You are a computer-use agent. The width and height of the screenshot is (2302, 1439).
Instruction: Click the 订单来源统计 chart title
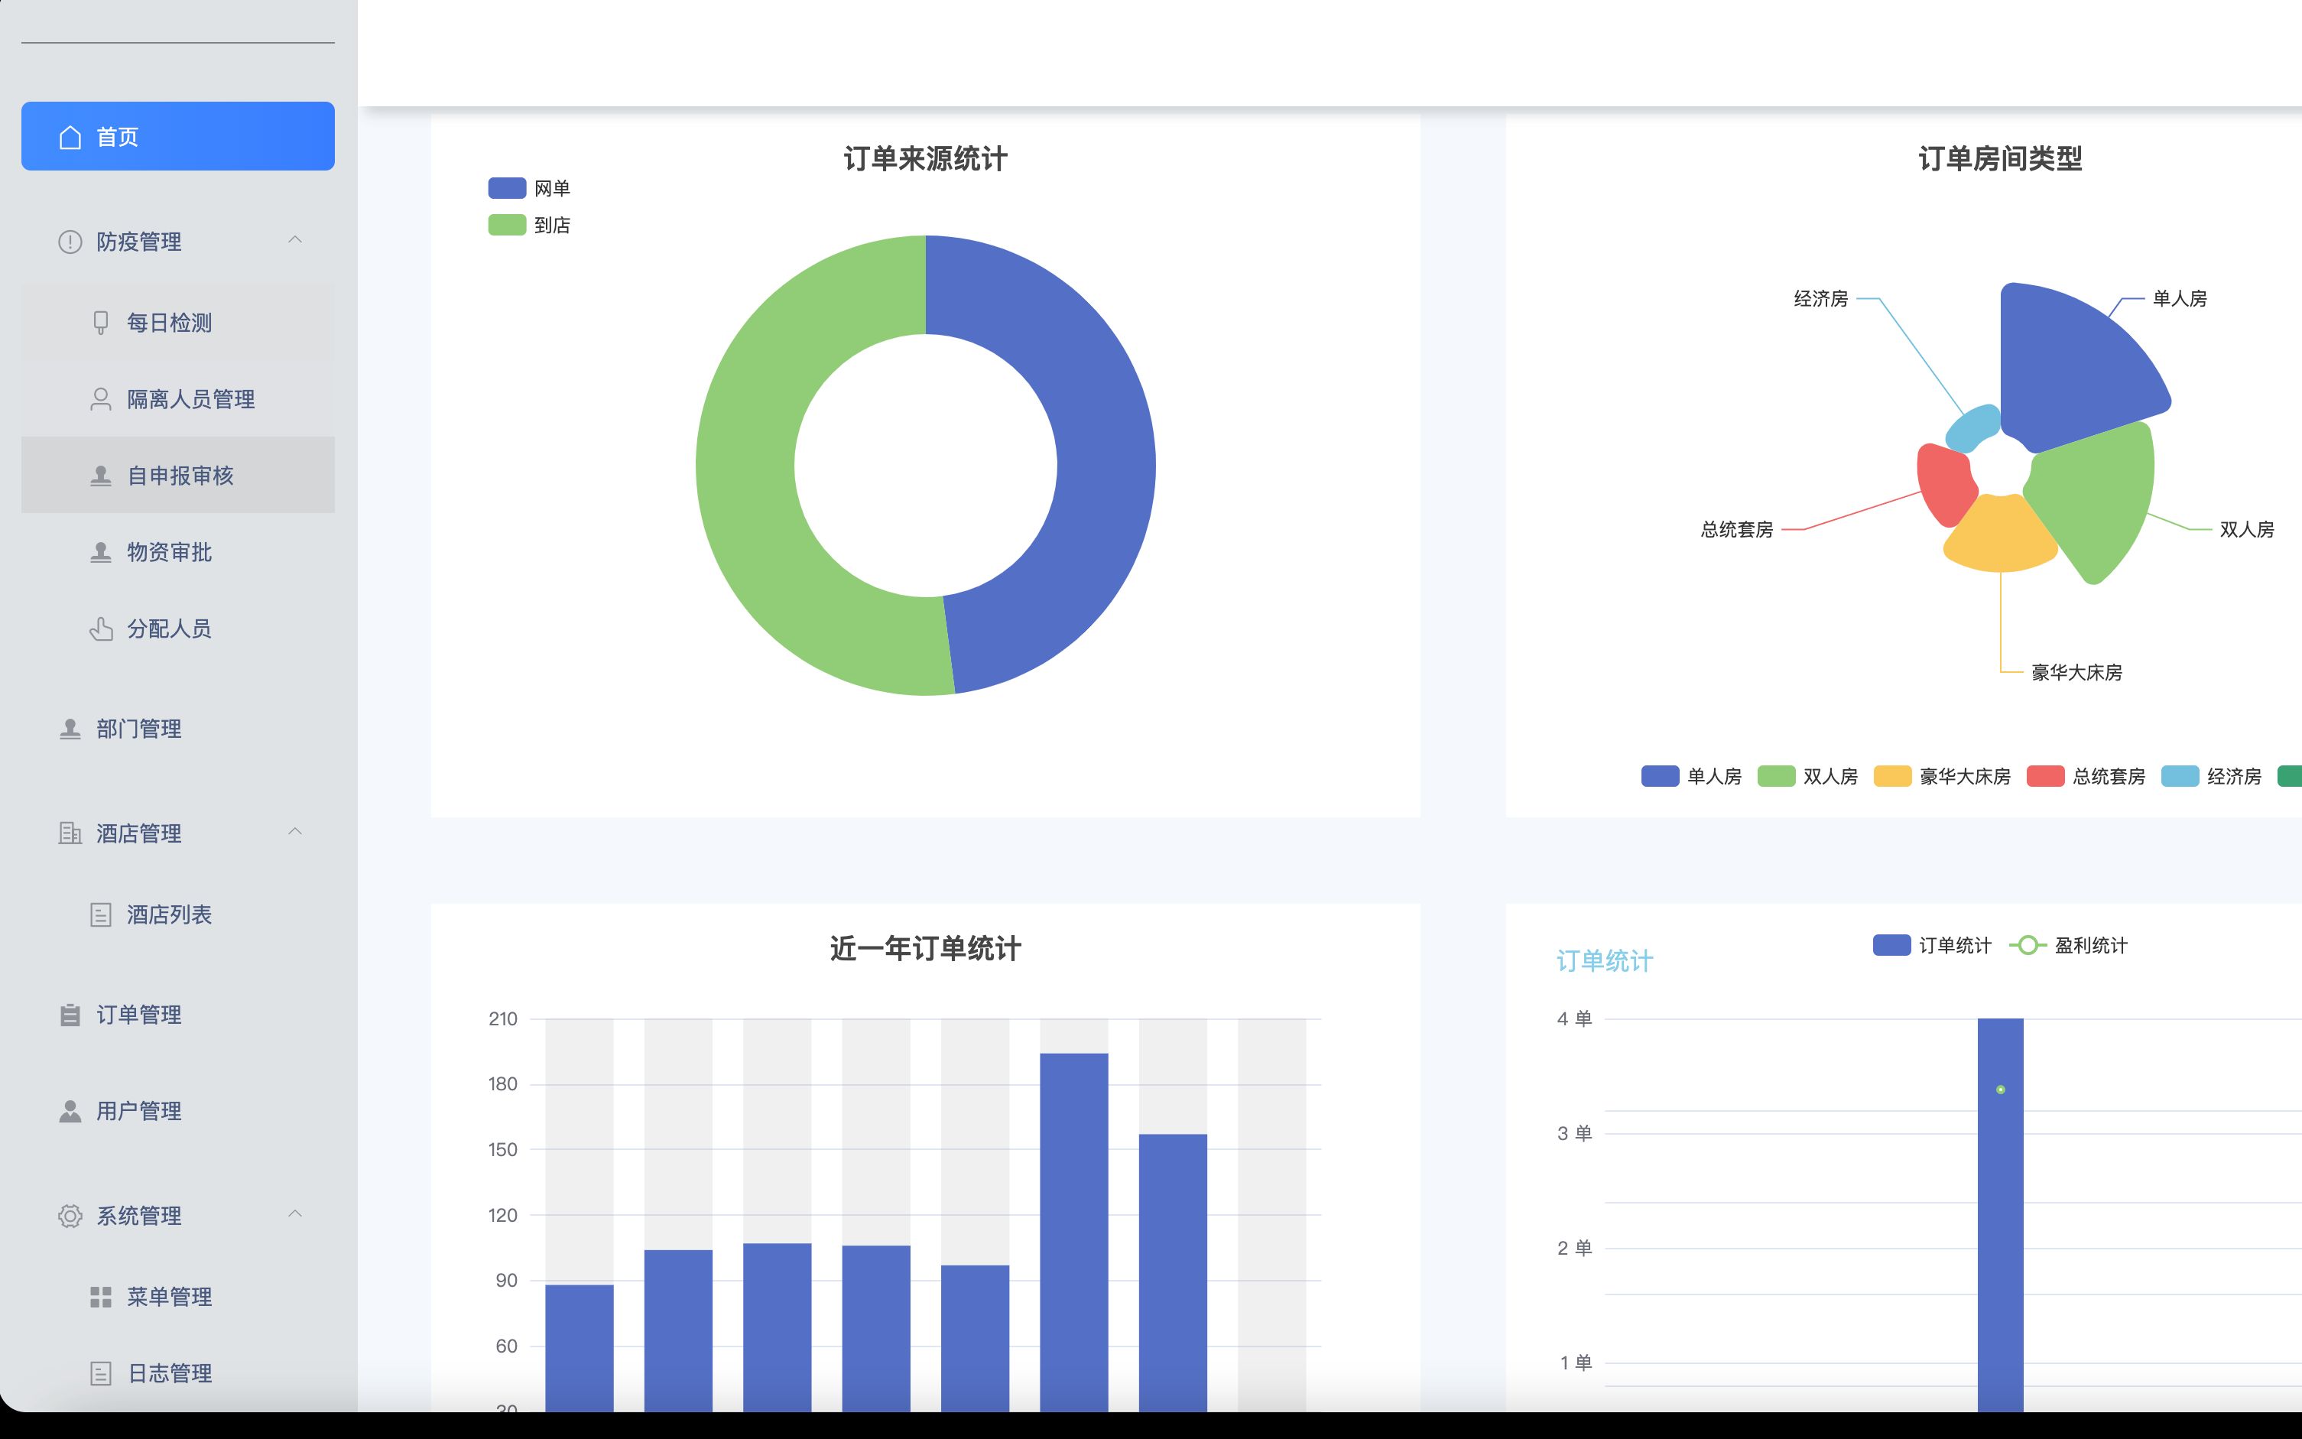[x=925, y=159]
